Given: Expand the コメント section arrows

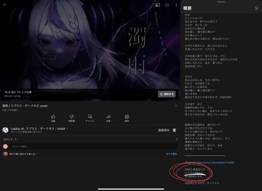Looking at the screenshot, I should click(176, 140).
